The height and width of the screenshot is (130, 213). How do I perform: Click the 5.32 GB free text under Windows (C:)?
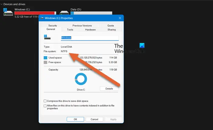coord(27,17)
